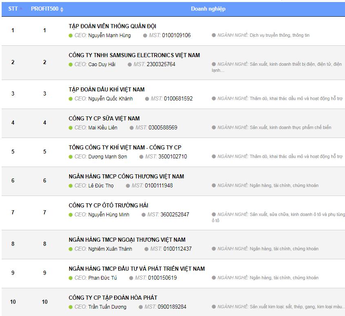345x316 pixels.
Task: Click gray MST dot beside 2300325764
Action: (x=130, y=65)
